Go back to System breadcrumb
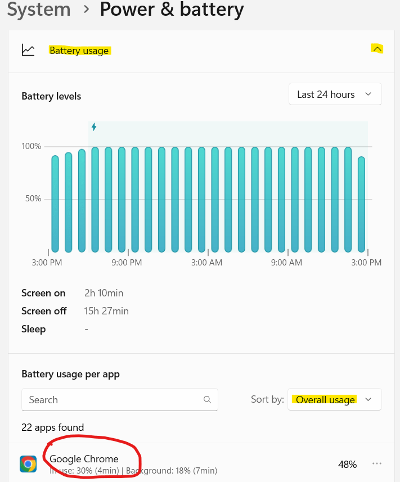This screenshot has height=482, width=400. [39, 10]
